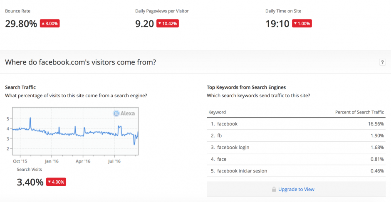
Task: Click the 'Top Keywords from Search Engines' heading
Action: [x=246, y=87]
